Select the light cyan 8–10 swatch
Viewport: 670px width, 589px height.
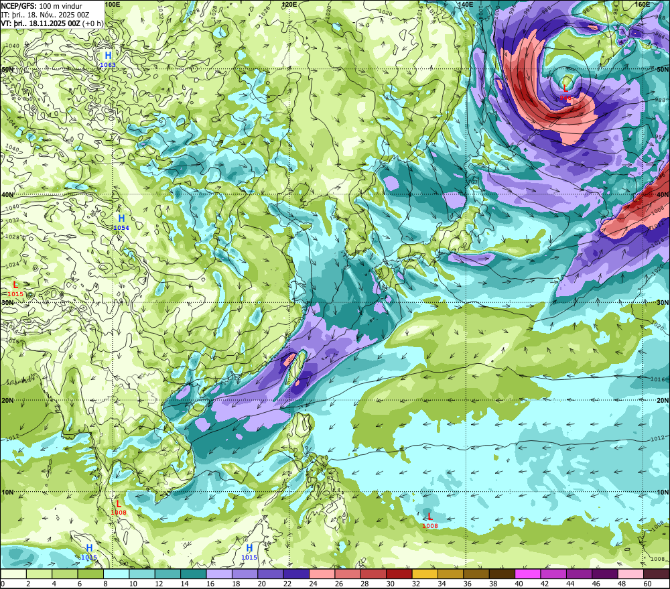(x=116, y=574)
